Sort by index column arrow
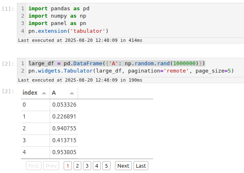The image size is (244, 173). tap(44, 93)
